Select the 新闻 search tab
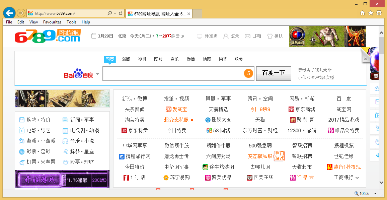The image size is (387, 200). point(126,59)
